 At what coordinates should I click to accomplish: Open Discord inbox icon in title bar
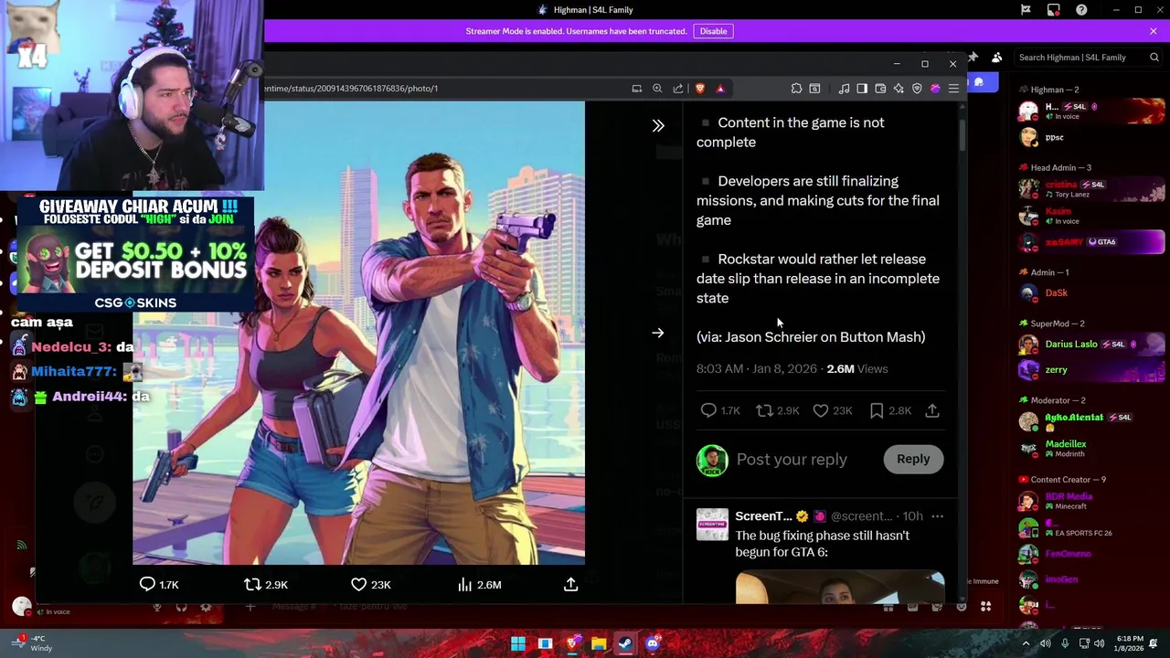tap(1054, 10)
